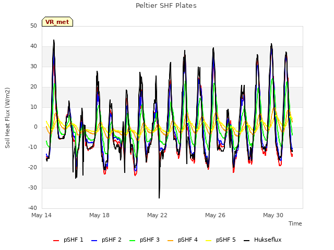The height and width of the screenshot is (250, 334).
Task: Click the black Hukseflux legend swatch
Action: click(247, 241)
